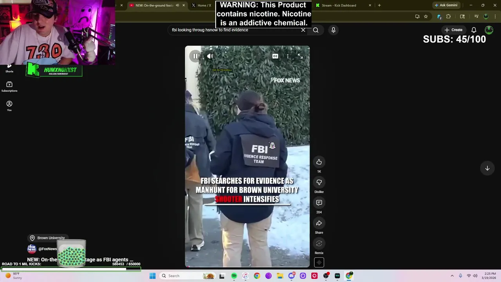The height and width of the screenshot is (282, 501).
Task: Close the On-the-ground footage YouTube tab
Action: click(x=184, y=5)
